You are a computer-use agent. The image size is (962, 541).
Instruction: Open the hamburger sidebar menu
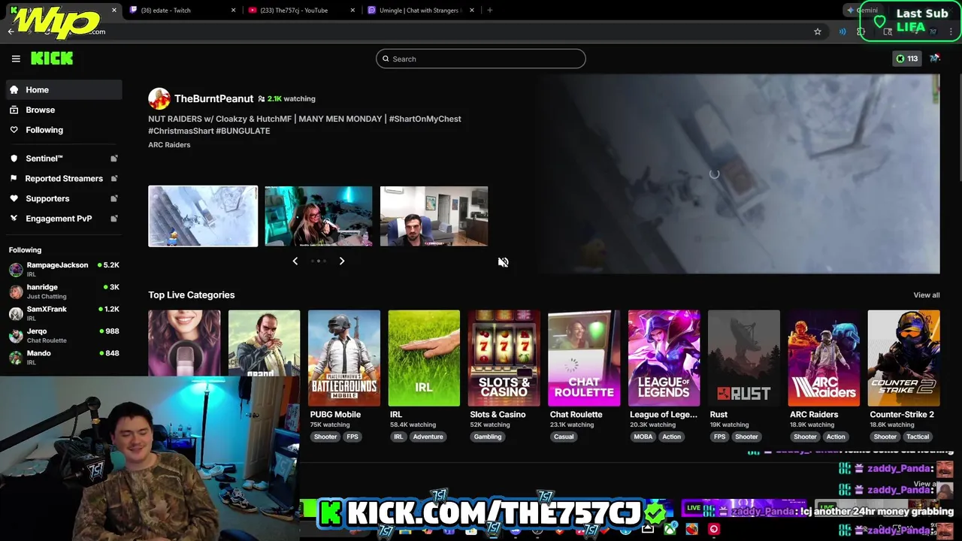click(x=16, y=59)
